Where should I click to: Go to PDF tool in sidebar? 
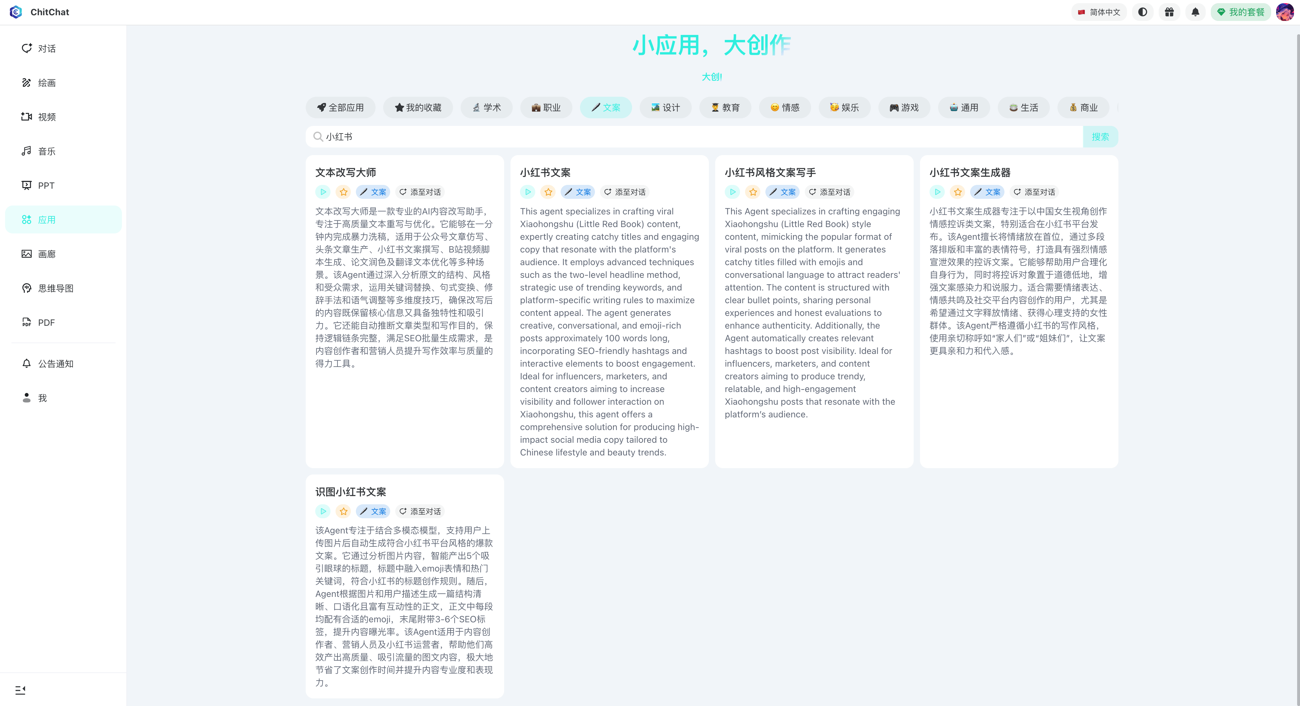tap(46, 323)
